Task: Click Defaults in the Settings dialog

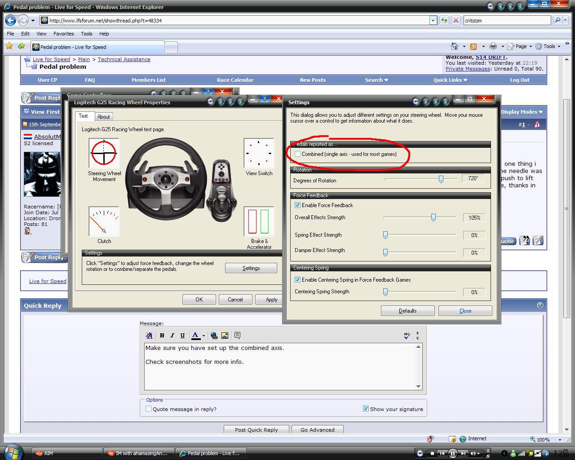Action: pyautogui.click(x=407, y=311)
